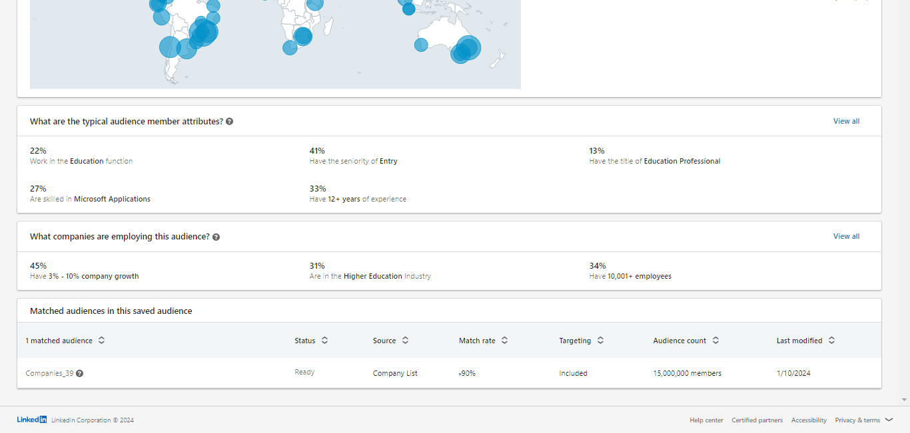Expand the Privacy & terms footer menu
This screenshot has width=910, height=433.
(x=863, y=420)
